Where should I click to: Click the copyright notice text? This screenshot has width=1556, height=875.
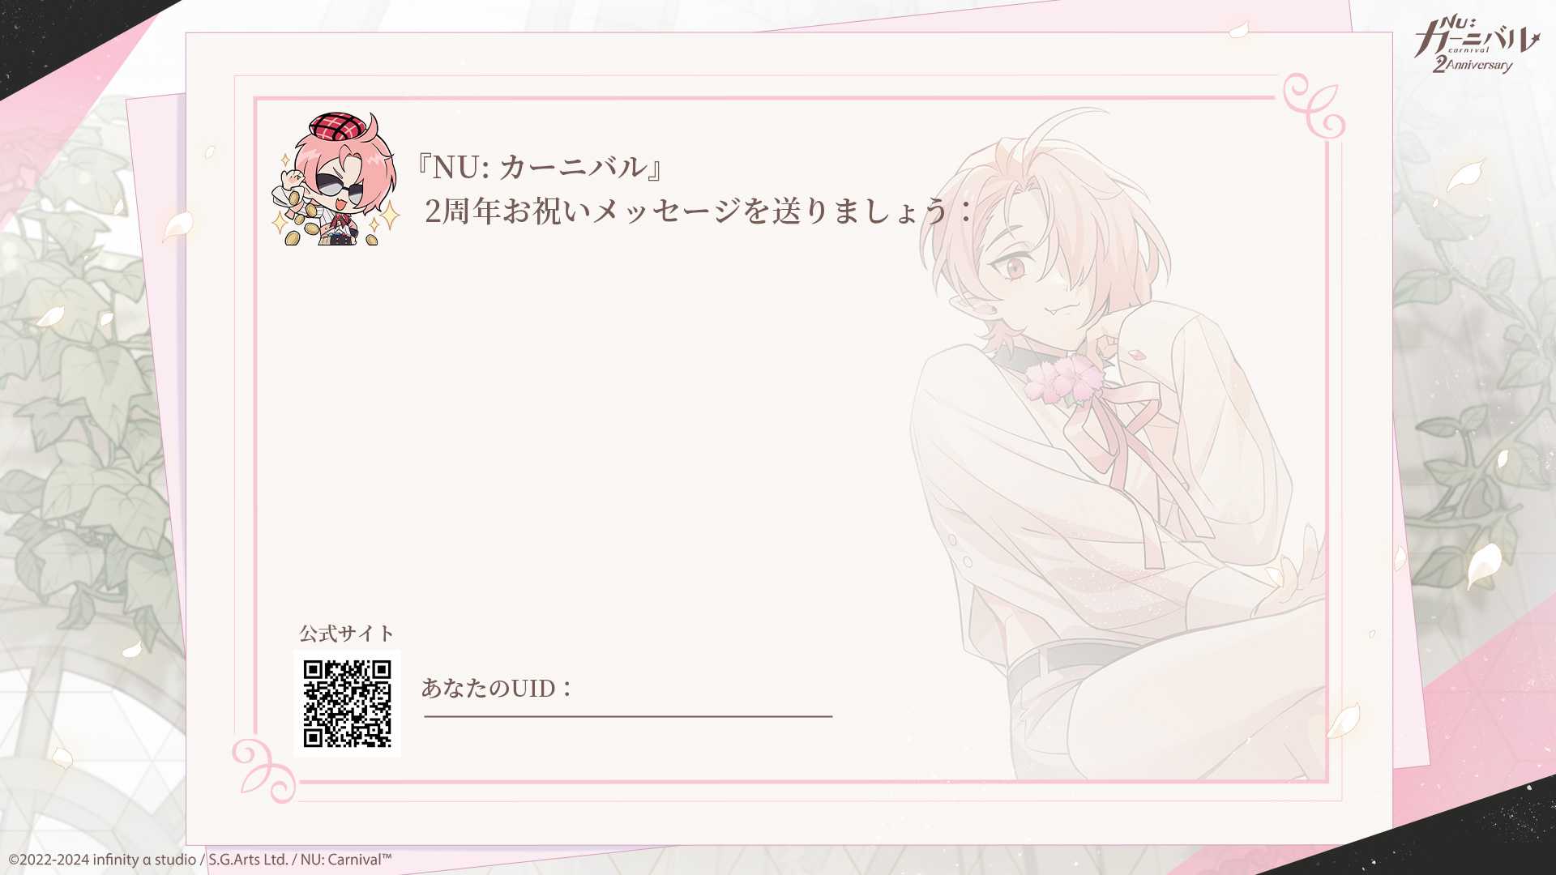click(200, 860)
